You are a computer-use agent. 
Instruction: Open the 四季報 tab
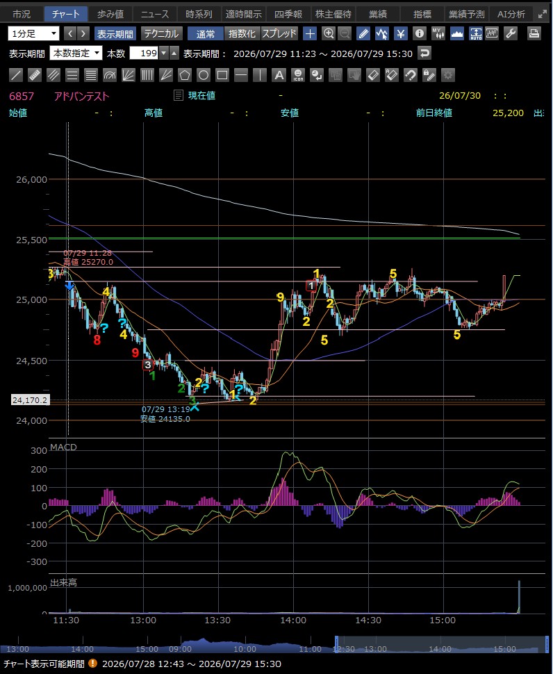click(288, 14)
